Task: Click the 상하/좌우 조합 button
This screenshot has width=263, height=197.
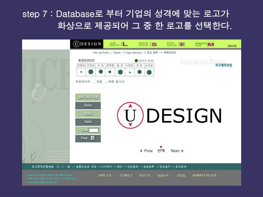Action: [88, 97]
